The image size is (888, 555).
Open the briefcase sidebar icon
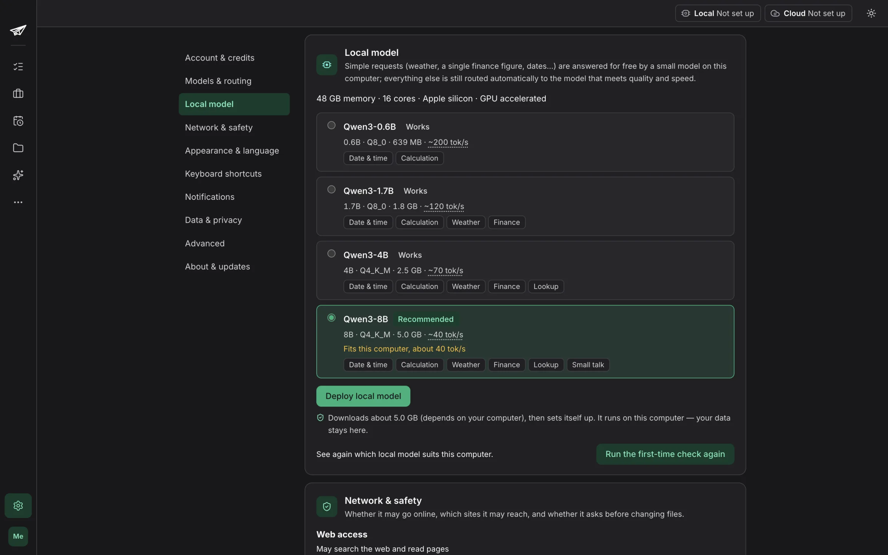click(x=18, y=94)
